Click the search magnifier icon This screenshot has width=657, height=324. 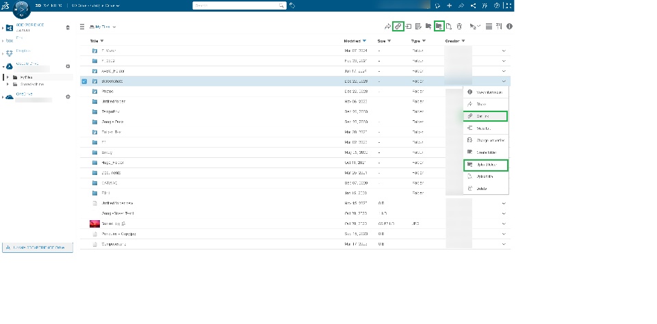[x=281, y=5]
